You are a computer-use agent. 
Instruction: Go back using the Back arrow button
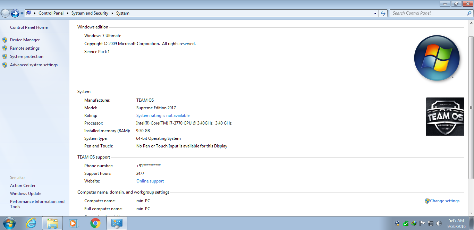[5, 13]
